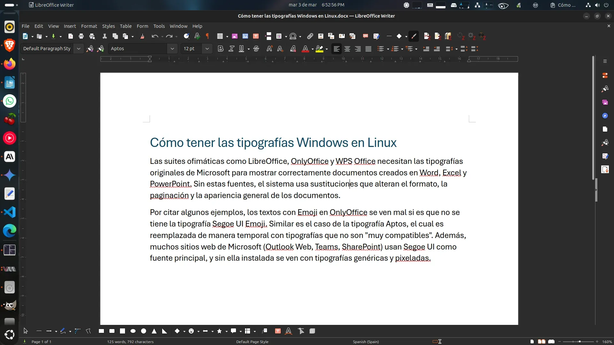
Task: Open the Styles panel from the sidebar
Action: [x=605, y=89]
